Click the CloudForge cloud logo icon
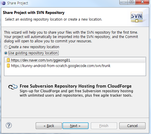Image resolution: width=151 pixels, height=134 pixels. tap(13, 87)
